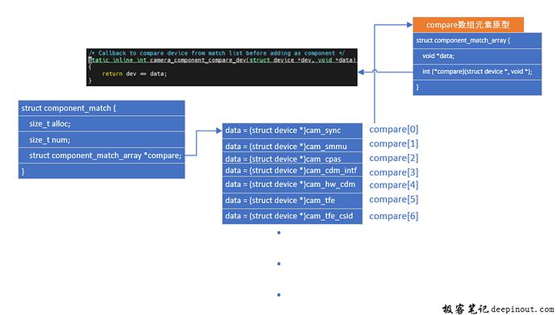This screenshot has width=556, height=315.
Task: Click the size_t num; row
Action: [102, 139]
